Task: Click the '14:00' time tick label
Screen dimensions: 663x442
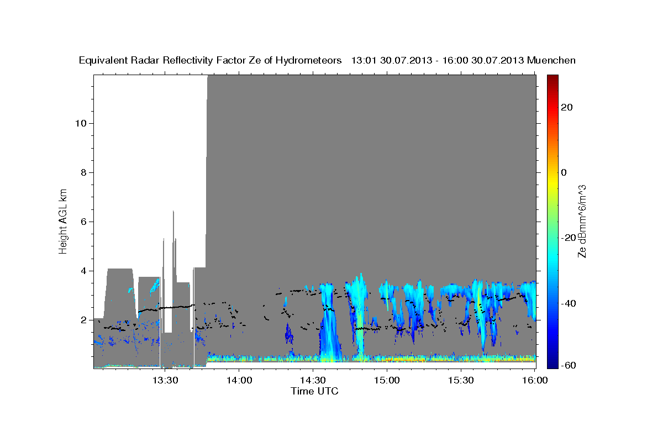Action: tap(239, 380)
